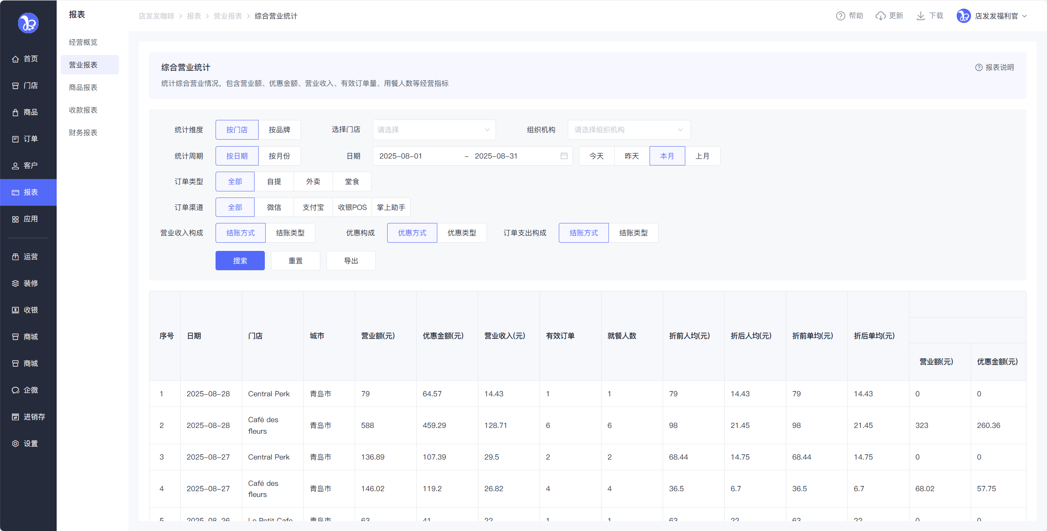Open the 门店 store icon
This screenshot has width=1047, height=531.
16,86
